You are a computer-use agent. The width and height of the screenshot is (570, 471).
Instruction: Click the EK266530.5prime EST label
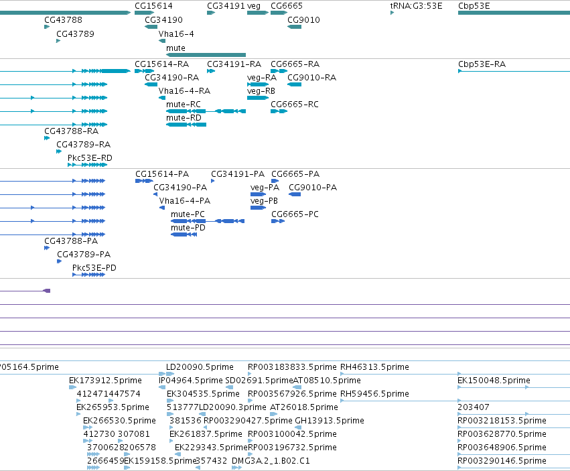point(119,421)
